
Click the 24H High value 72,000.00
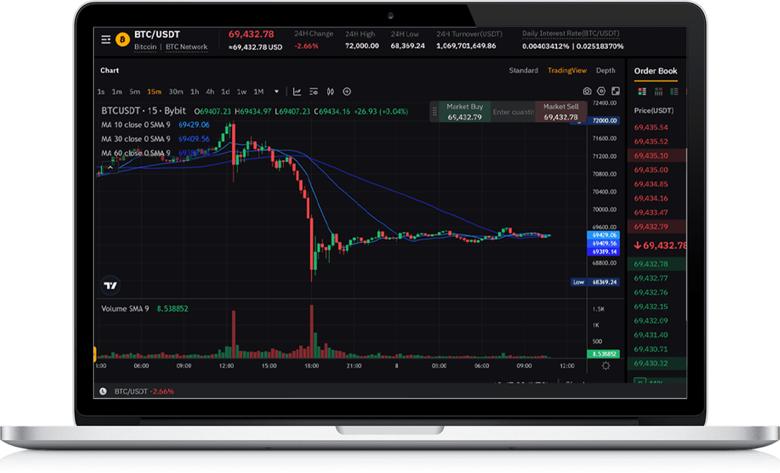362,46
